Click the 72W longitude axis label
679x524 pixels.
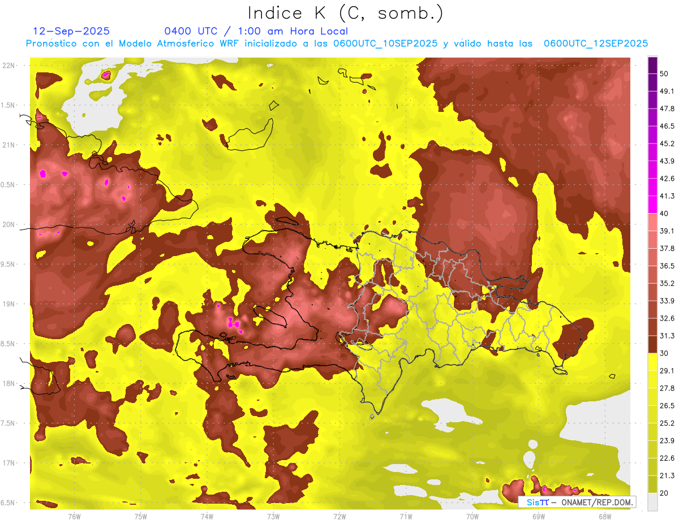pos(339,516)
